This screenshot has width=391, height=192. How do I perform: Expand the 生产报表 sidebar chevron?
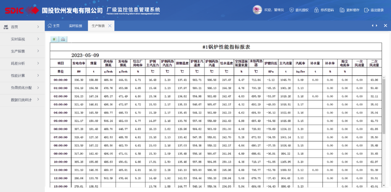(38, 51)
